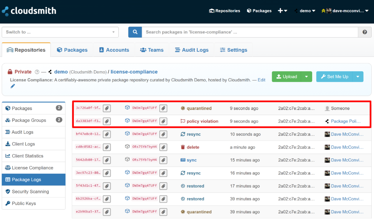Select Package Groups in the sidebar
This screenshot has width=374, height=219.
[34, 120]
